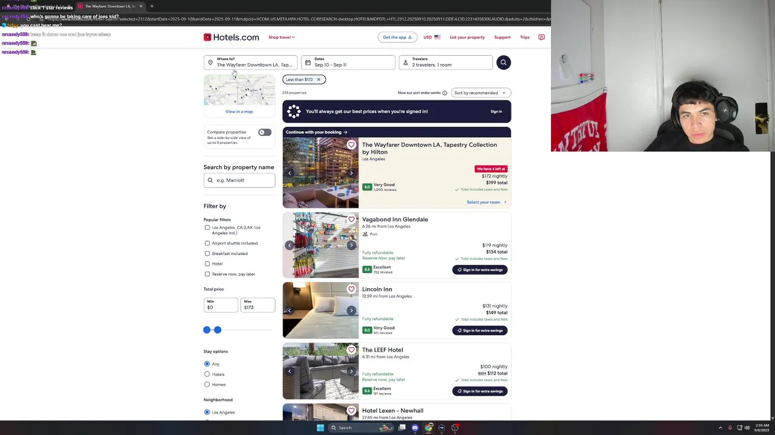Click the Min price $0 field

pyautogui.click(x=221, y=305)
